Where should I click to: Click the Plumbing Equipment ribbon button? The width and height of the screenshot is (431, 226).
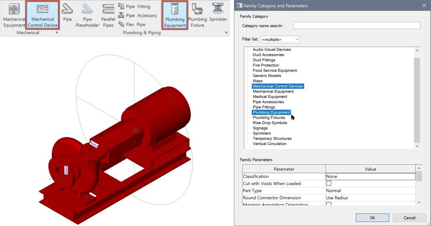175,15
